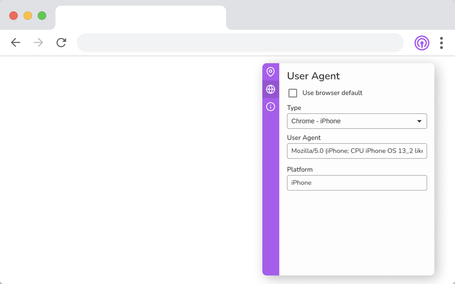
Task: Close the window with the red button
Action: pos(14,16)
